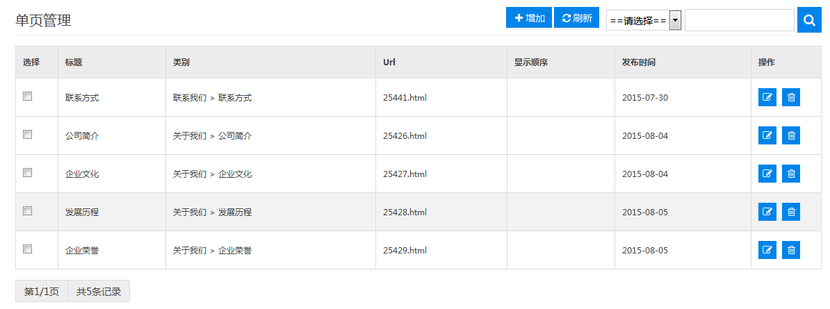830x309 pixels.
Task: Refresh the list with 刷新 button
Action: pyautogui.click(x=577, y=18)
